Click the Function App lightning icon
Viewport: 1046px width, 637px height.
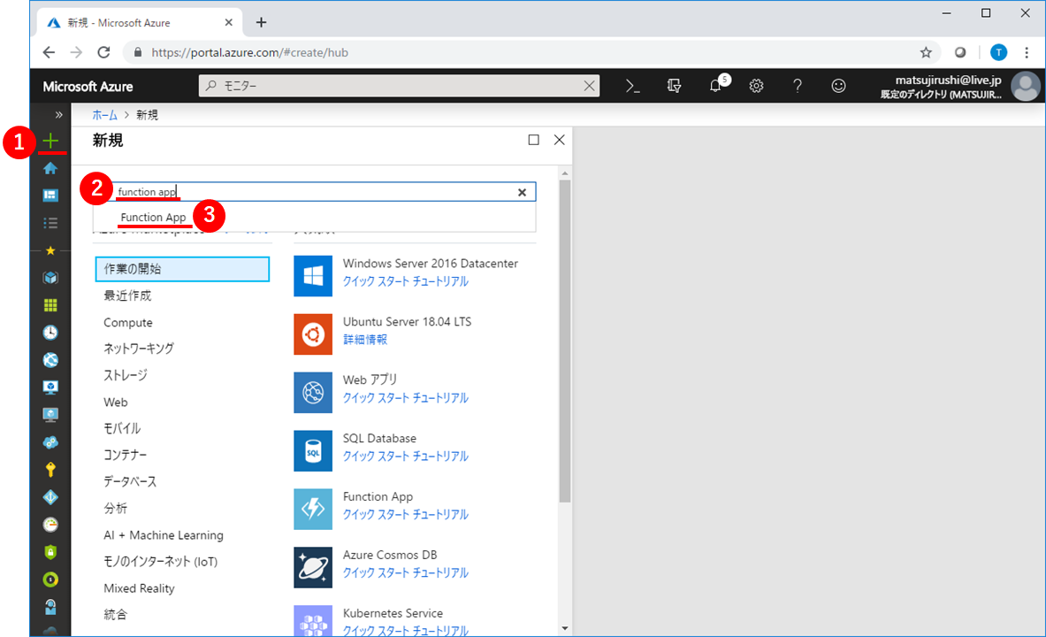(x=313, y=509)
